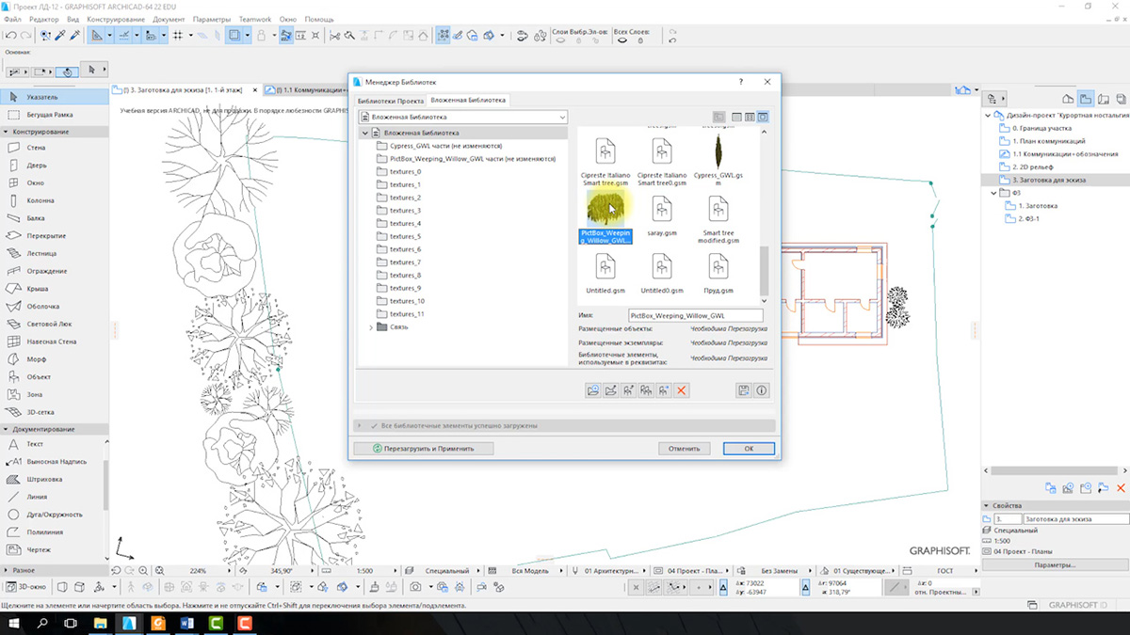
Task: Select the Morph (Морф) tool
Action: point(37,359)
